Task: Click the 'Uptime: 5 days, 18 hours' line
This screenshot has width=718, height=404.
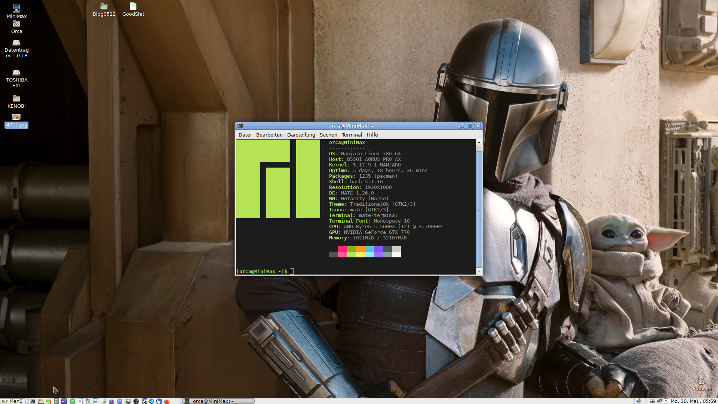Action: (x=378, y=171)
